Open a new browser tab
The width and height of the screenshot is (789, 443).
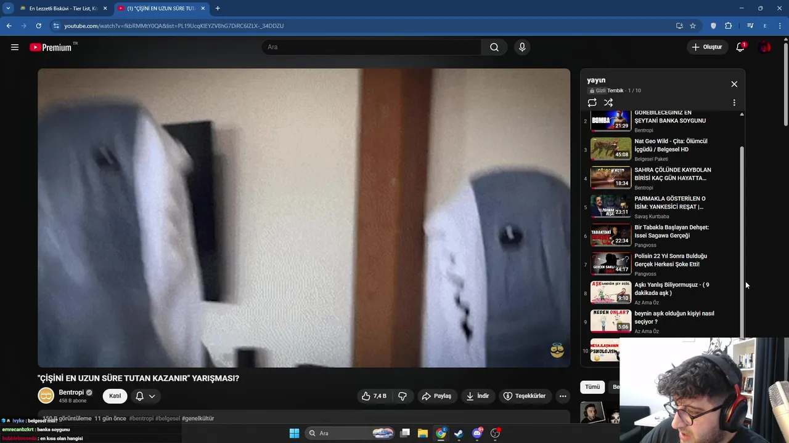218,9
